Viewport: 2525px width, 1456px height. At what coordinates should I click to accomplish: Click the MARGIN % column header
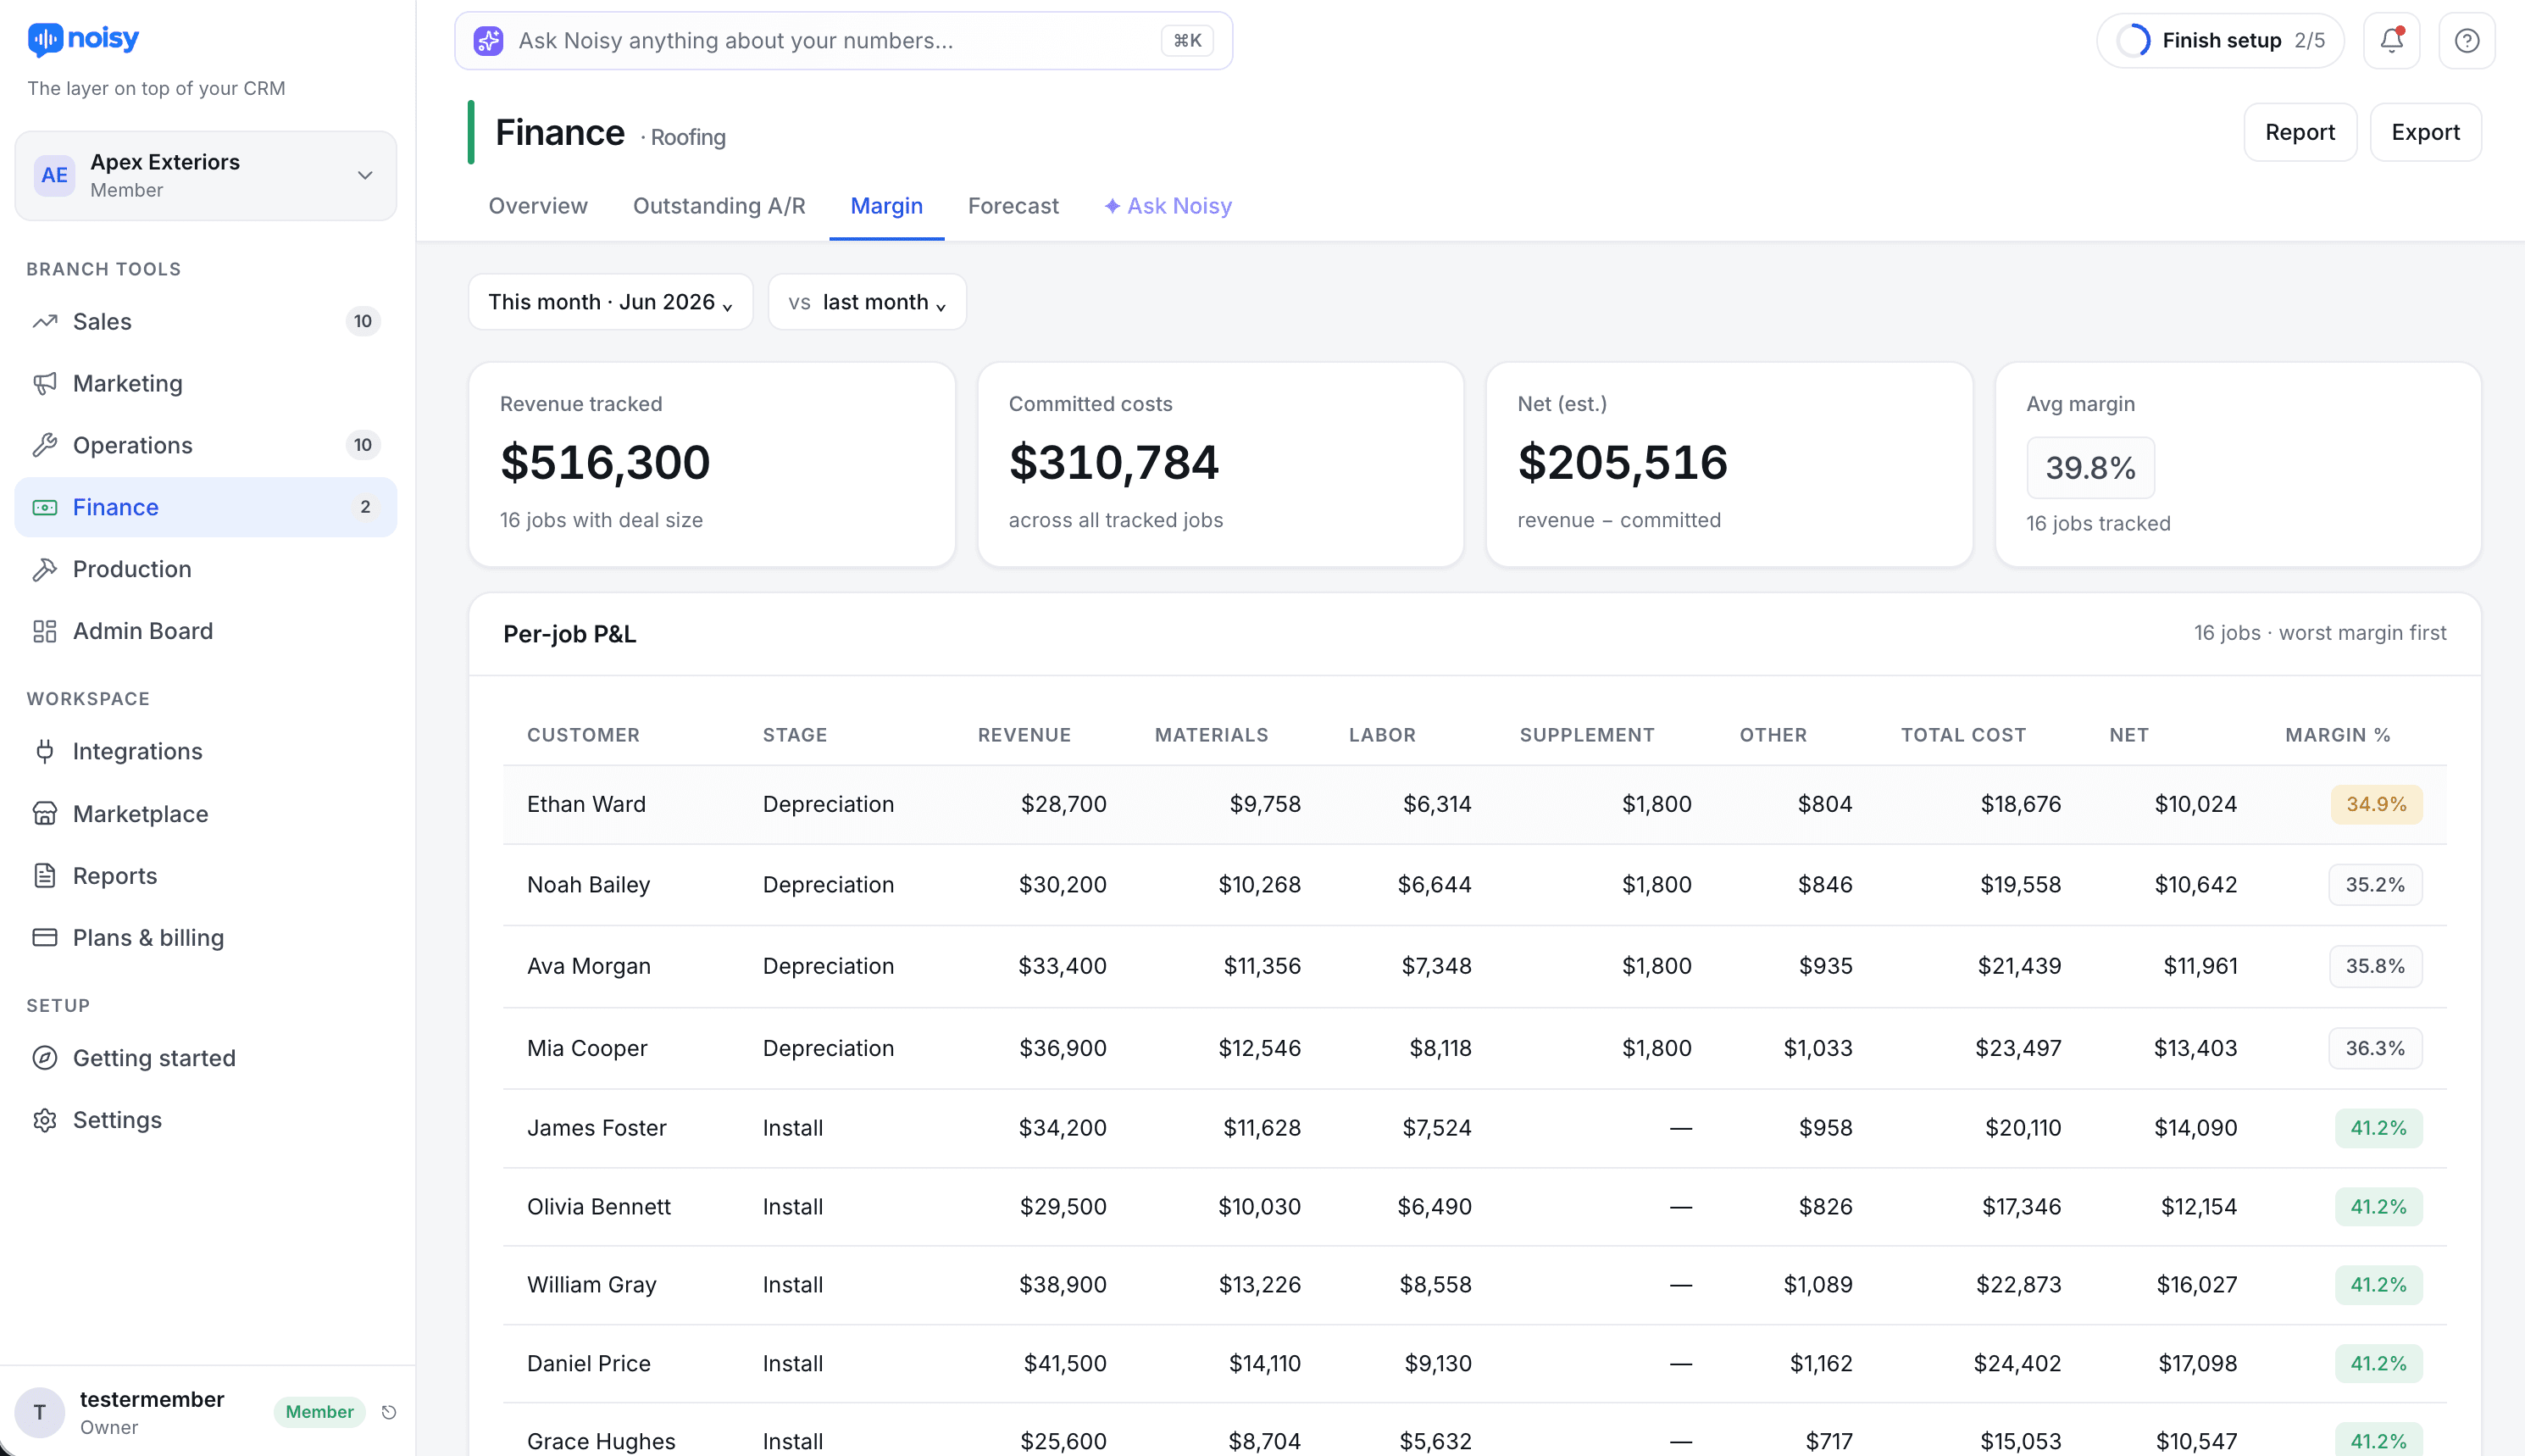pyautogui.click(x=2337, y=735)
